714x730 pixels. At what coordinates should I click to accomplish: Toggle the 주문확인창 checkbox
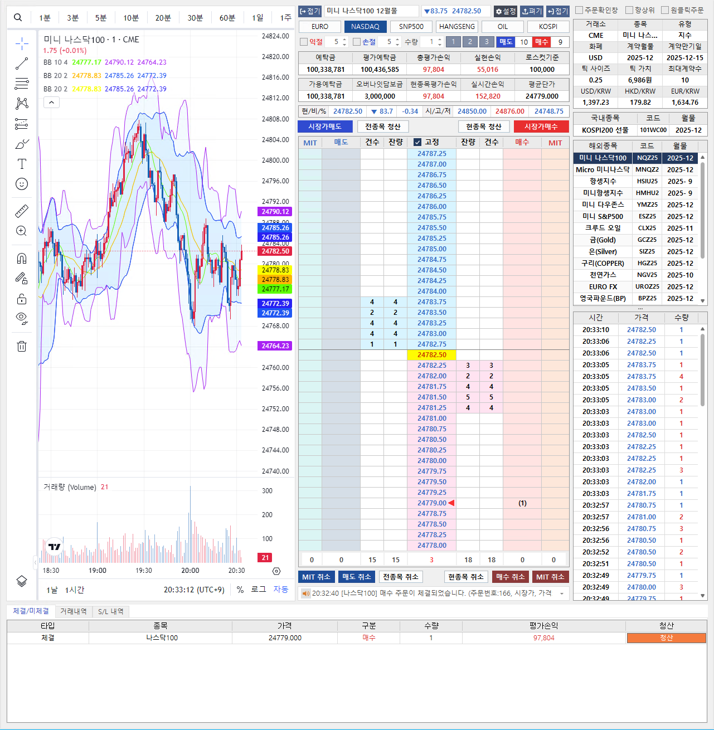(579, 10)
